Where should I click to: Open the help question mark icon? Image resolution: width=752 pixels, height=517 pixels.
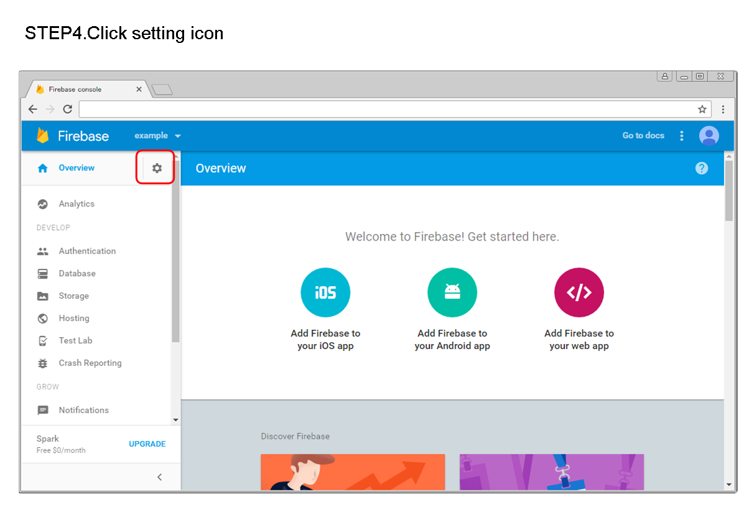pyautogui.click(x=702, y=168)
